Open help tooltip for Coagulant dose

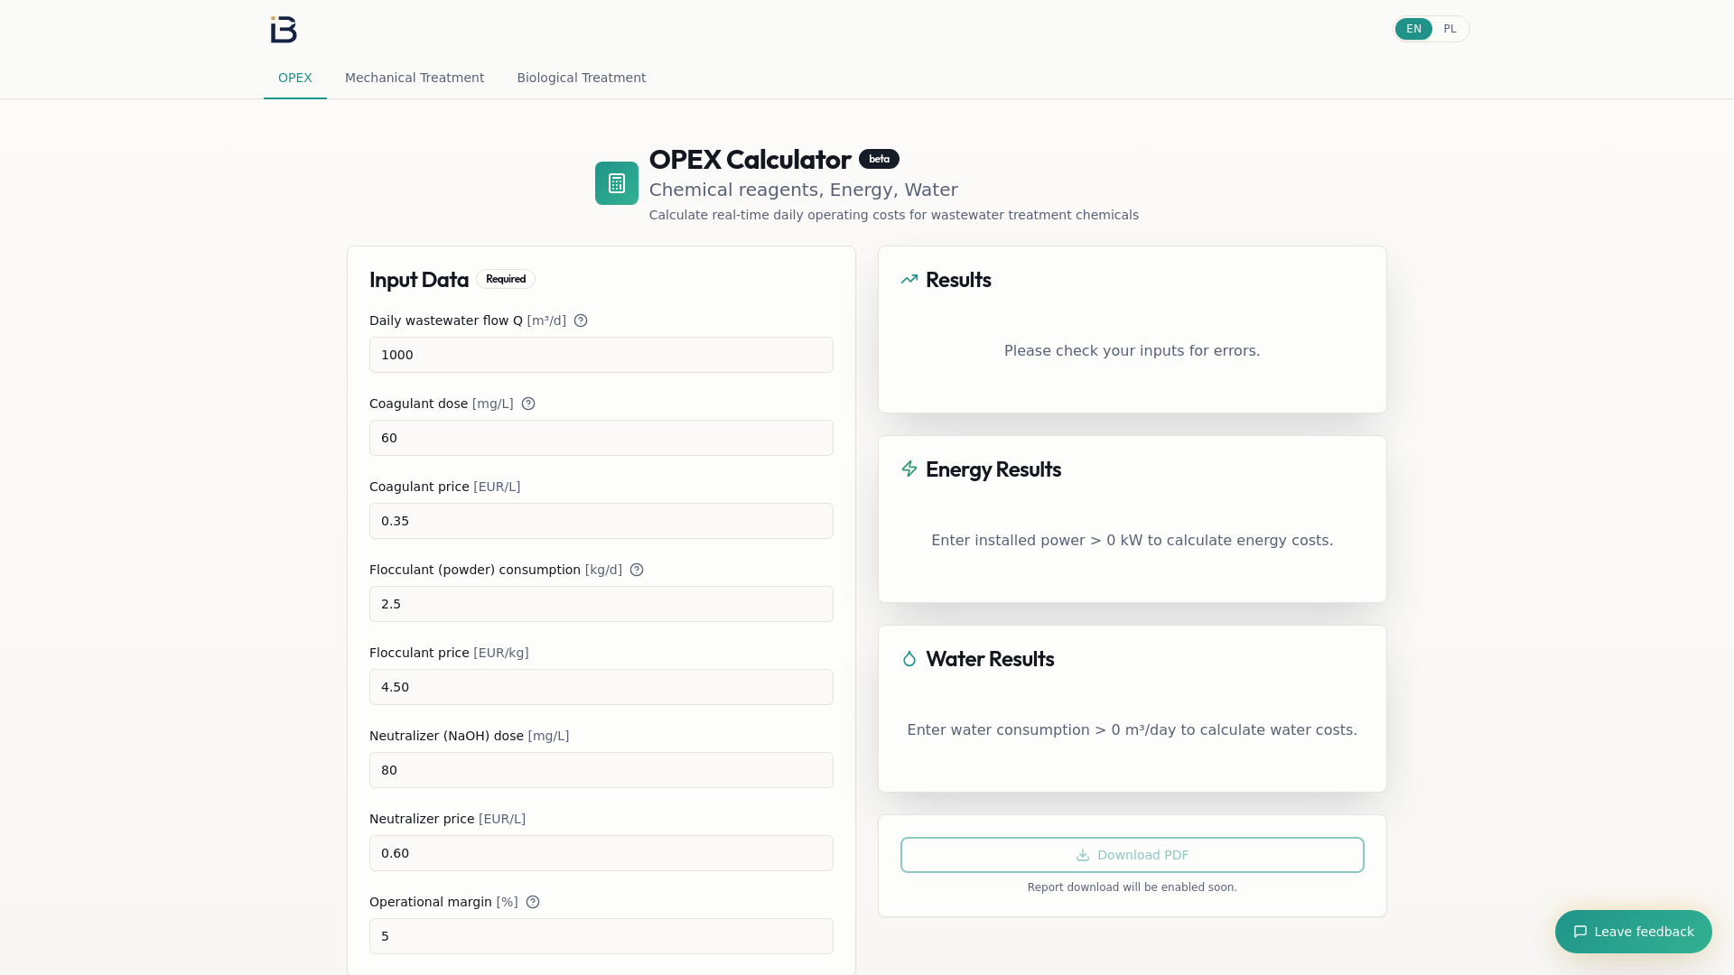[528, 404]
